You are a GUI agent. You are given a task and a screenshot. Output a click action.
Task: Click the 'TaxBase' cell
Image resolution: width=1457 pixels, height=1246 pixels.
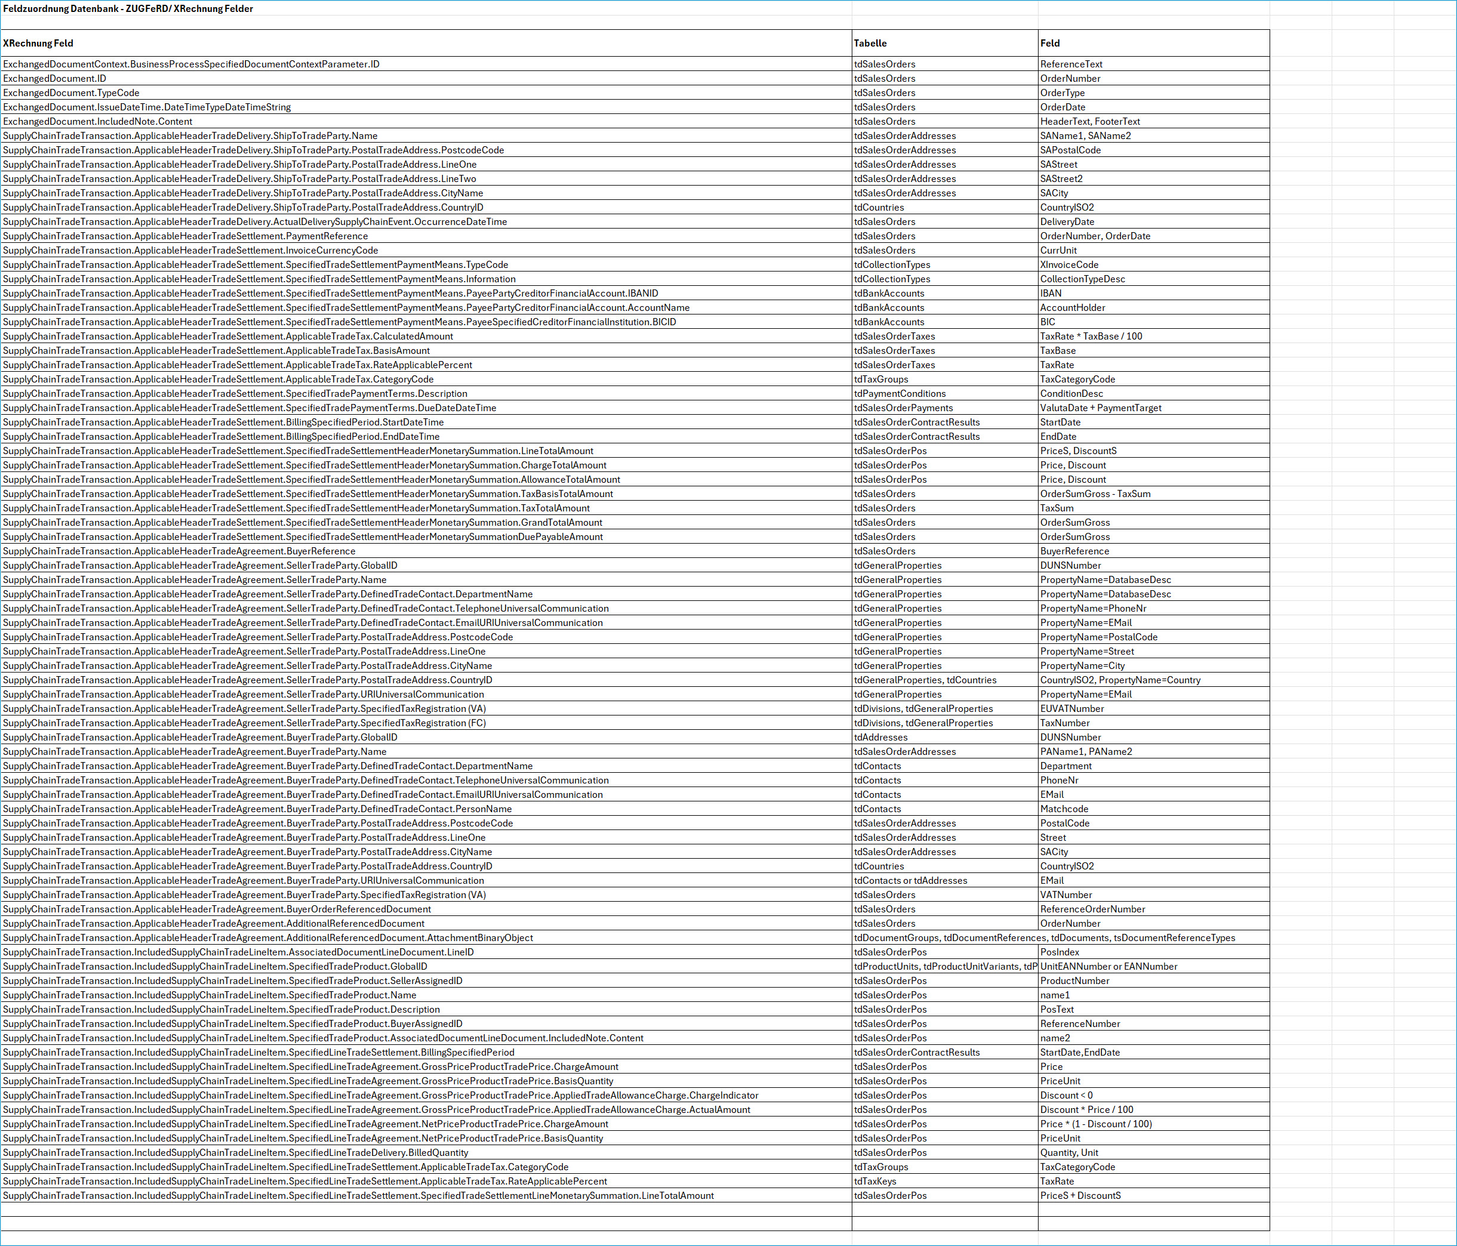coord(1153,350)
